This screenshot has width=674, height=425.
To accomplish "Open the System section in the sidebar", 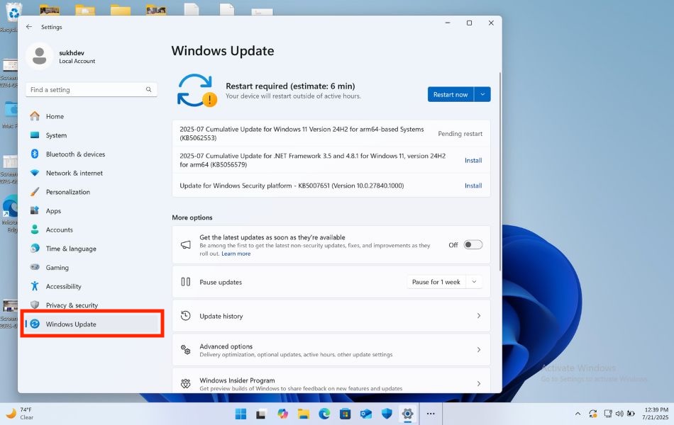I will pyautogui.click(x=55, y=135).
